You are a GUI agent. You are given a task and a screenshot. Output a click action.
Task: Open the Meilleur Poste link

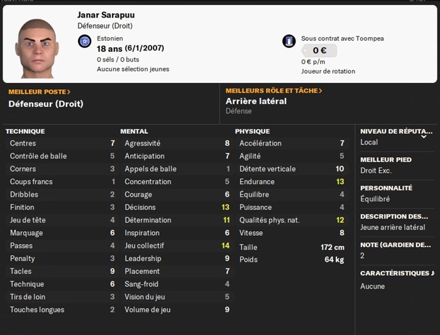coord(40,91)
